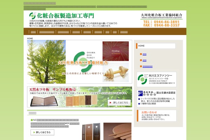Viewport: 210px width, 140px height.
Task: Open the 国土交通大臣認定 F-star sidebar banner
Action: pyautogui.click(x=156, y=98)
